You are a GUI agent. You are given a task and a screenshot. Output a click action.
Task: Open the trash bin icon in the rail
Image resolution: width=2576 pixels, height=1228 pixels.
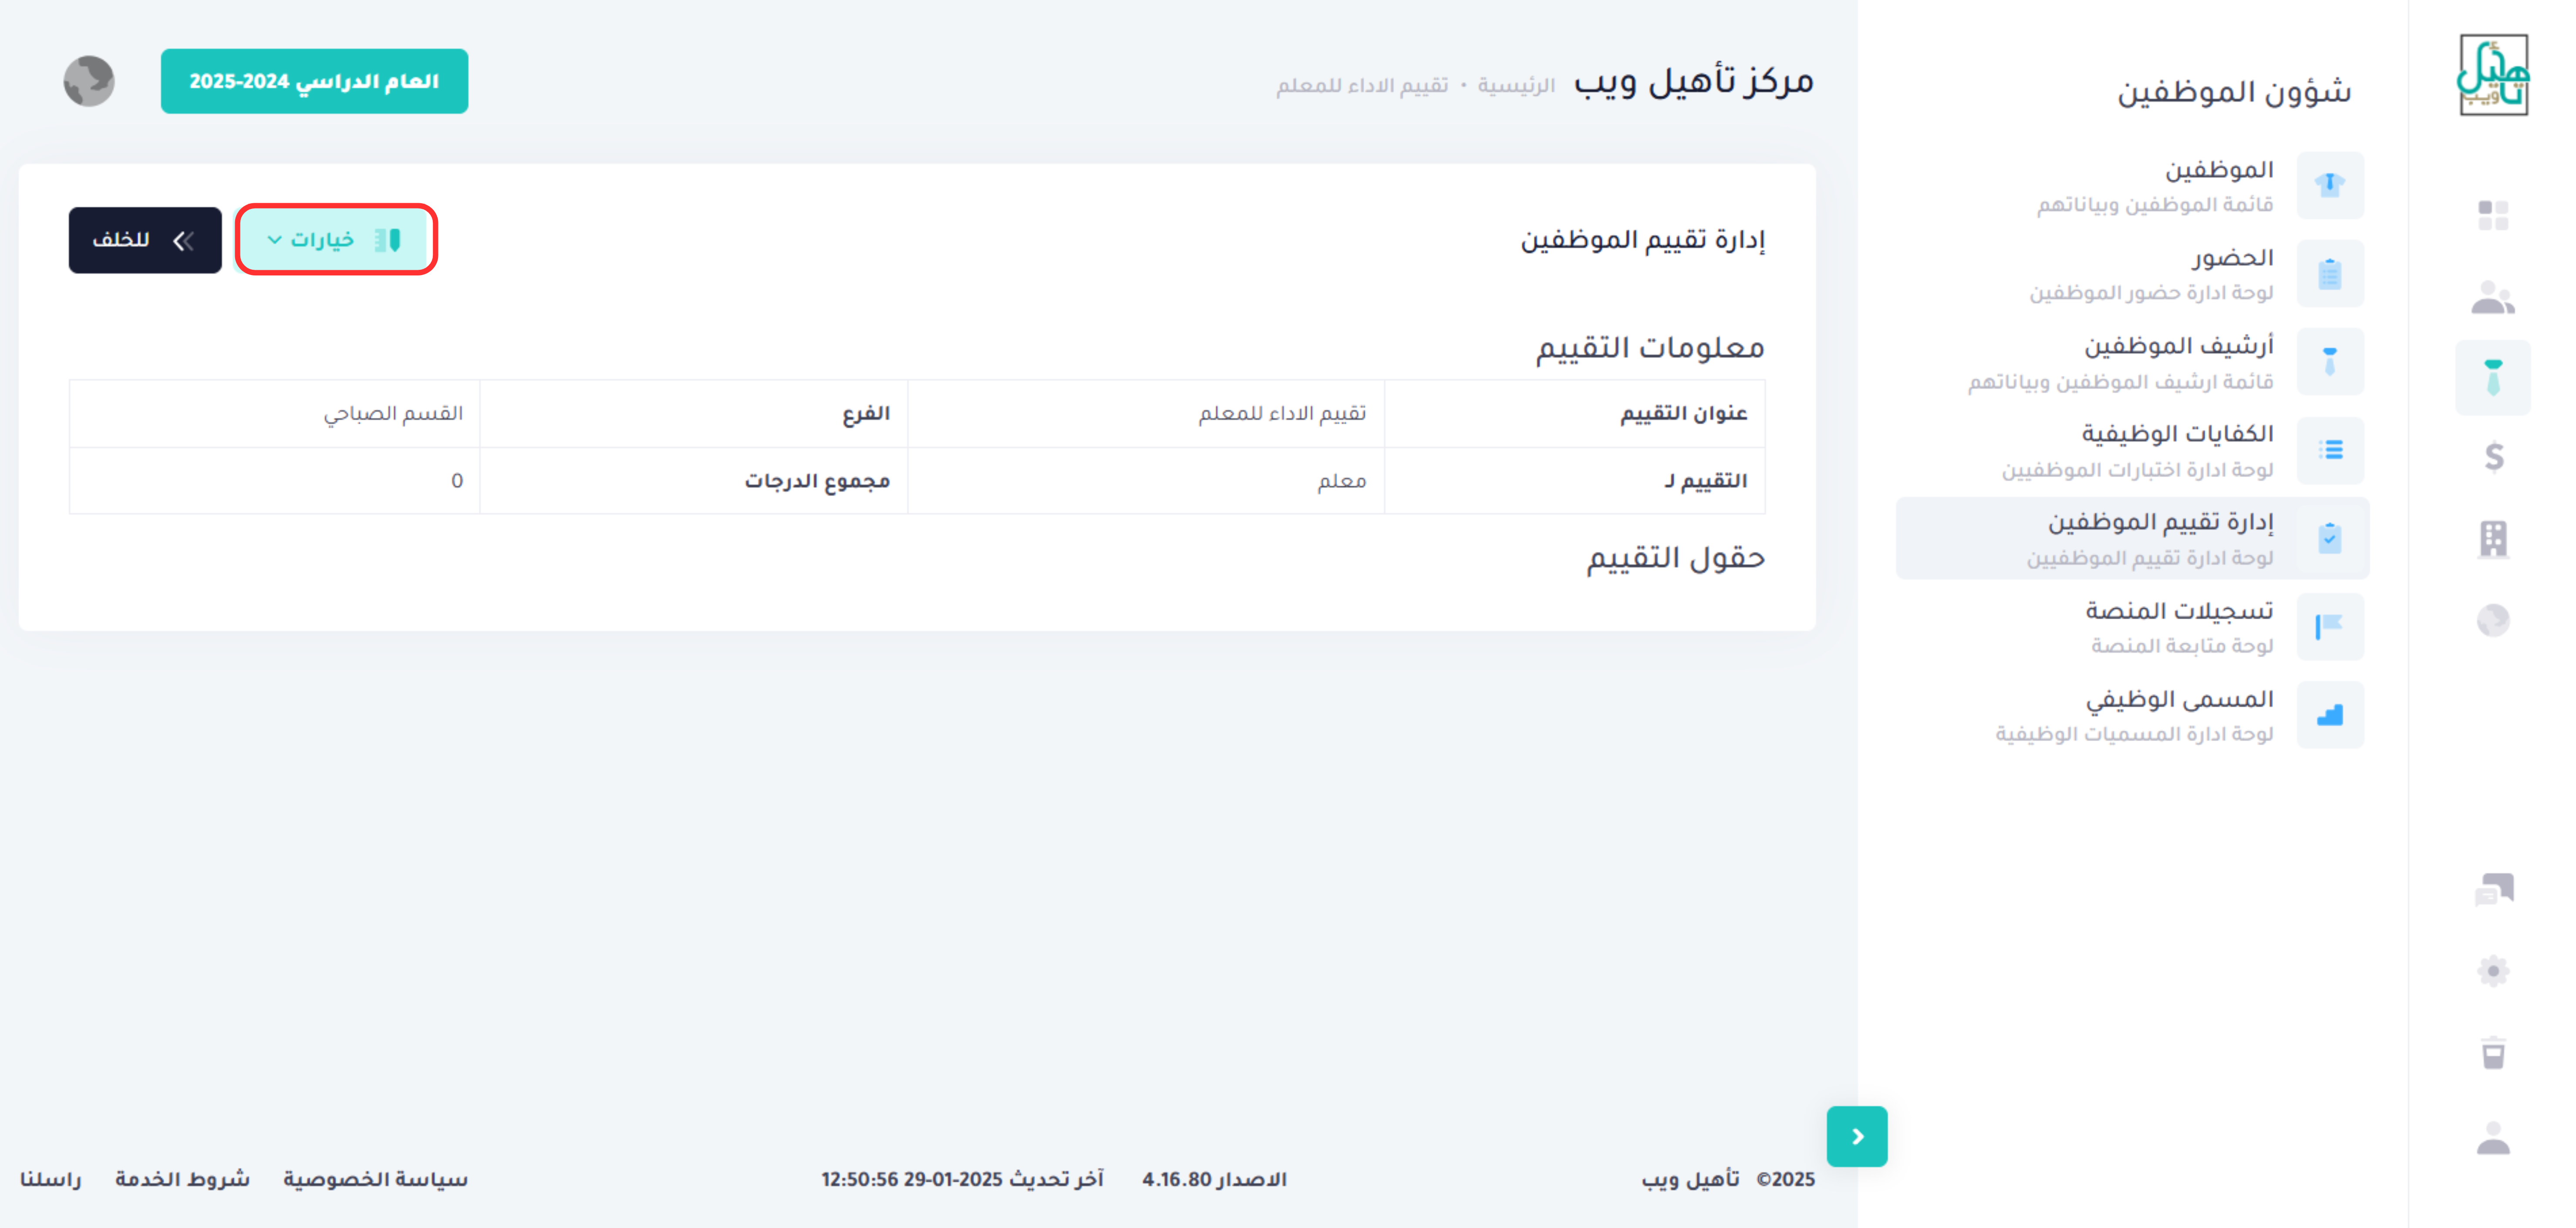pos(2493,1052)
